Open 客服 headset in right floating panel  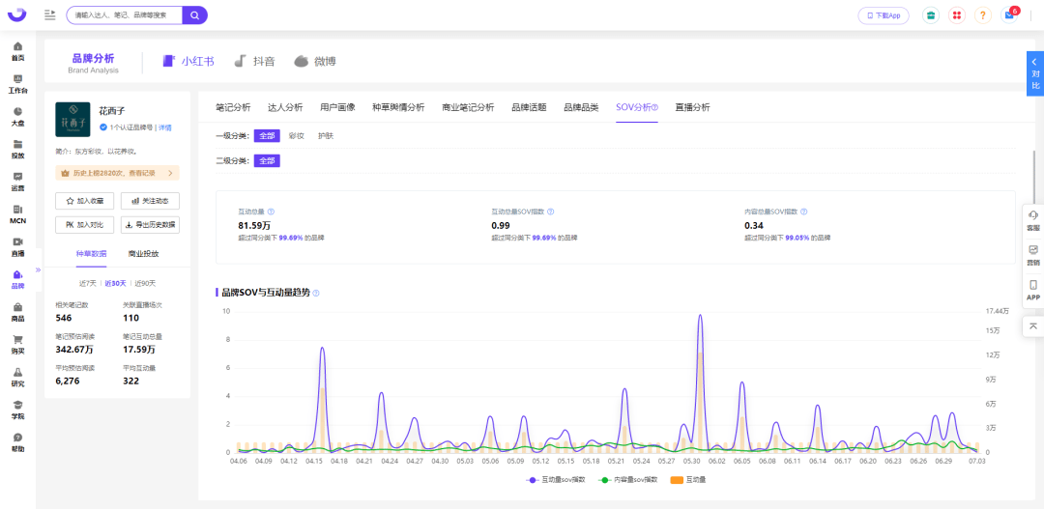(1032, 220)
